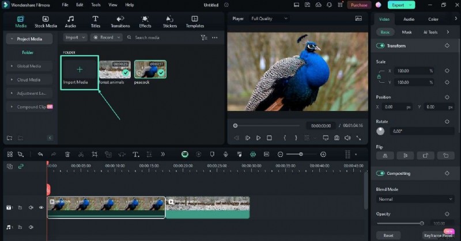
Task: Mute the audio track speaker
Action: click(x=31, y=227)
